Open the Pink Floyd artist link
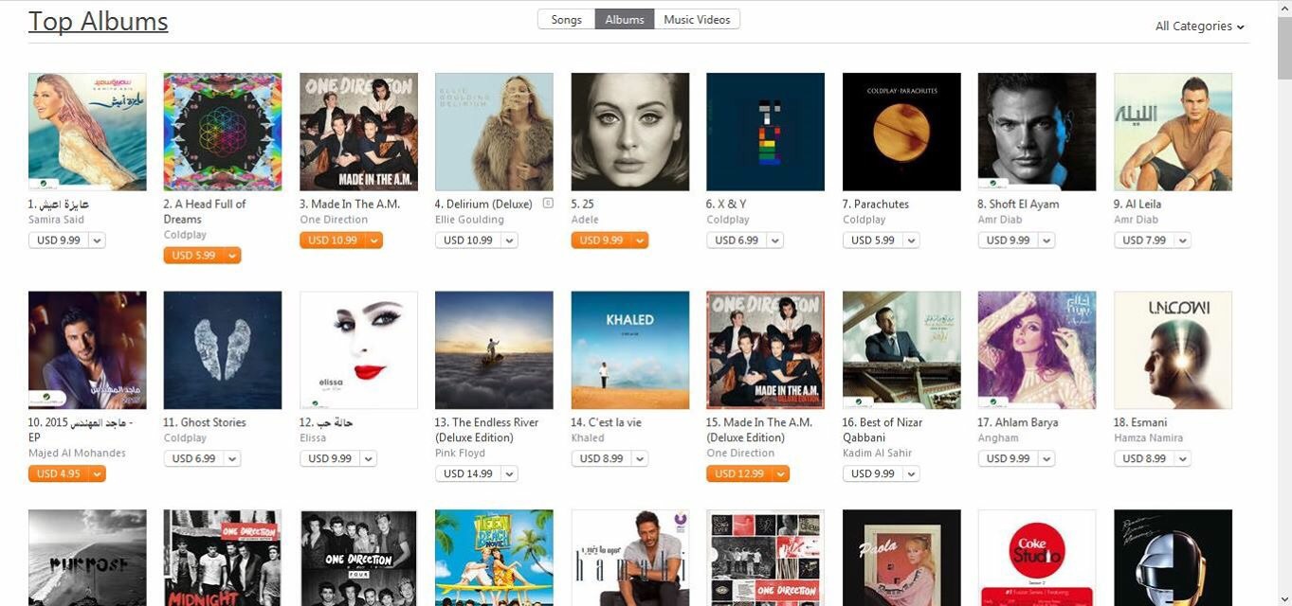Viewport: 1292px width, 606px height. pyautogui.click(x=461, y=454)
